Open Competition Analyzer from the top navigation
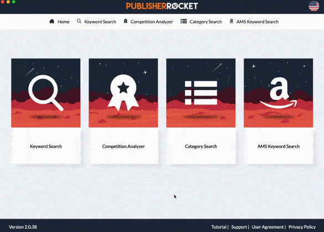324x232 pixels. [x=152, y=22]
